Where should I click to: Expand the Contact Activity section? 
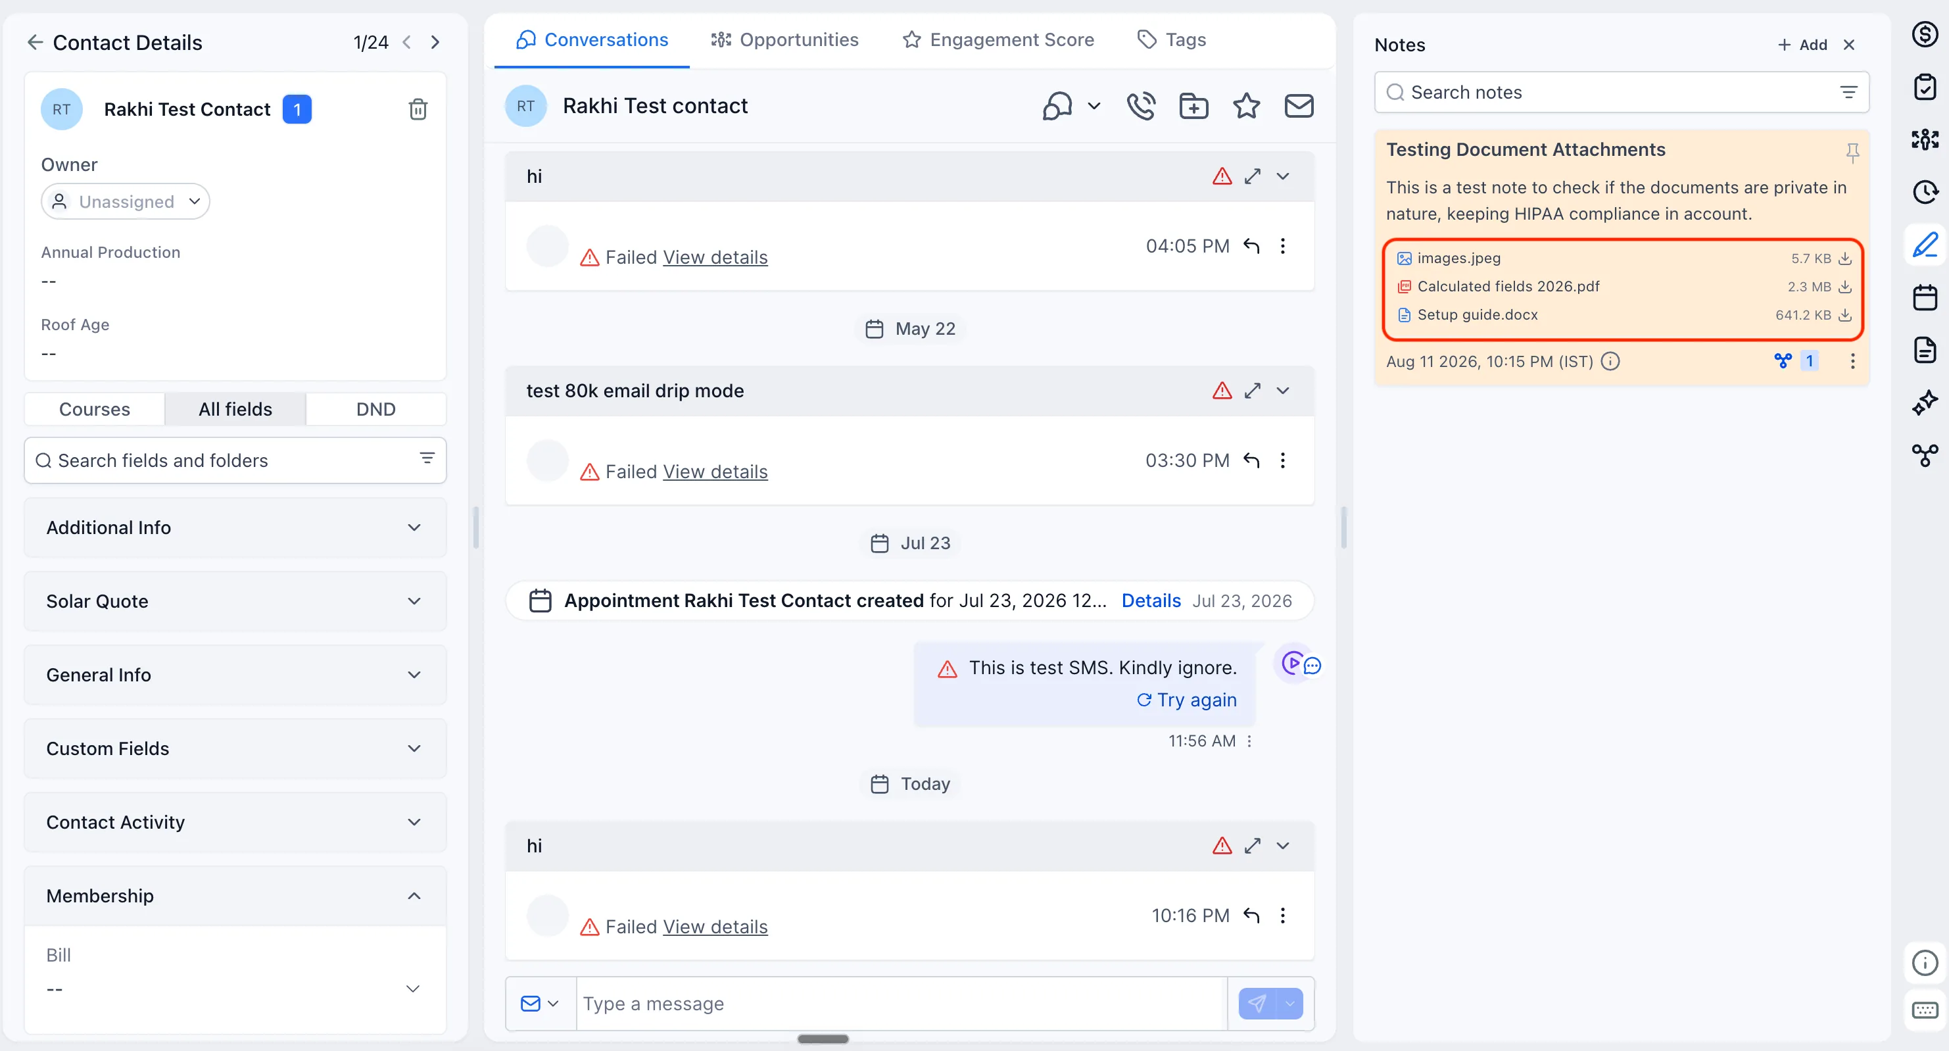[x=235, y=821]
